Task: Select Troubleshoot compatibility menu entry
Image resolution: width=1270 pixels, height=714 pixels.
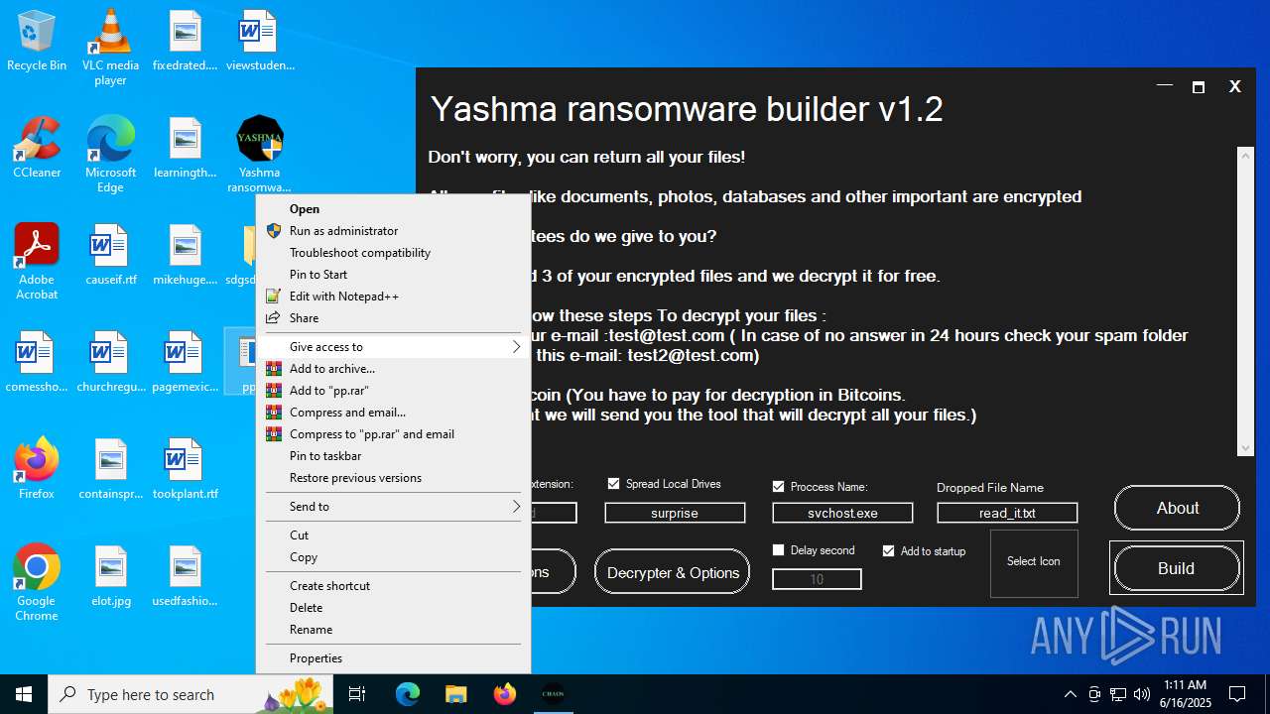Action: (393, 253)
